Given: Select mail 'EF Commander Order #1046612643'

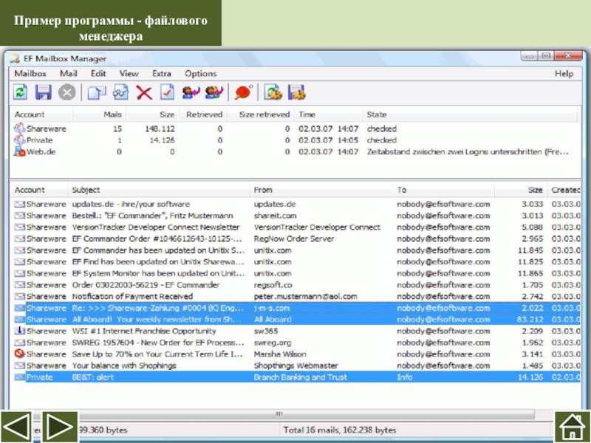Looking at the screenshot, I should 297,238.
